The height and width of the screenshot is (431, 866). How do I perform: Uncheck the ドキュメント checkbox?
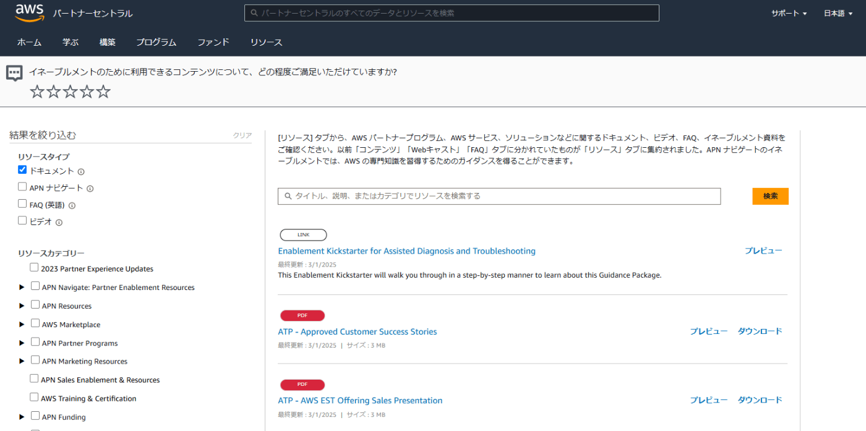(x=22, y=169)
